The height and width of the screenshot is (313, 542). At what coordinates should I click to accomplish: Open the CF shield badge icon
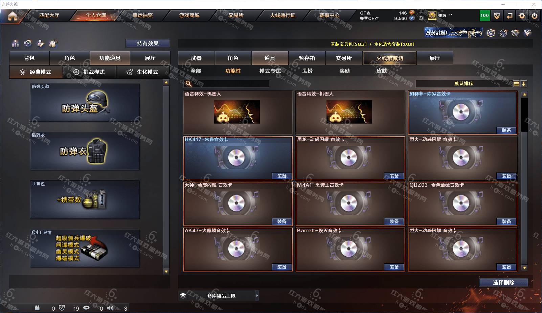click(497, 16)
